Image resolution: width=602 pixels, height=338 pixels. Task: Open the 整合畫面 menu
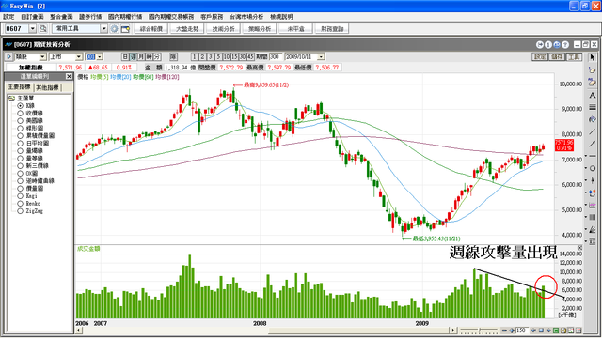click(61, 17)
